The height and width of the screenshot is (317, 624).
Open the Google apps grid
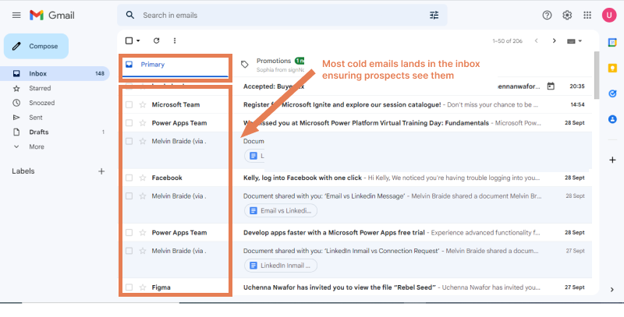coord(587,16)
